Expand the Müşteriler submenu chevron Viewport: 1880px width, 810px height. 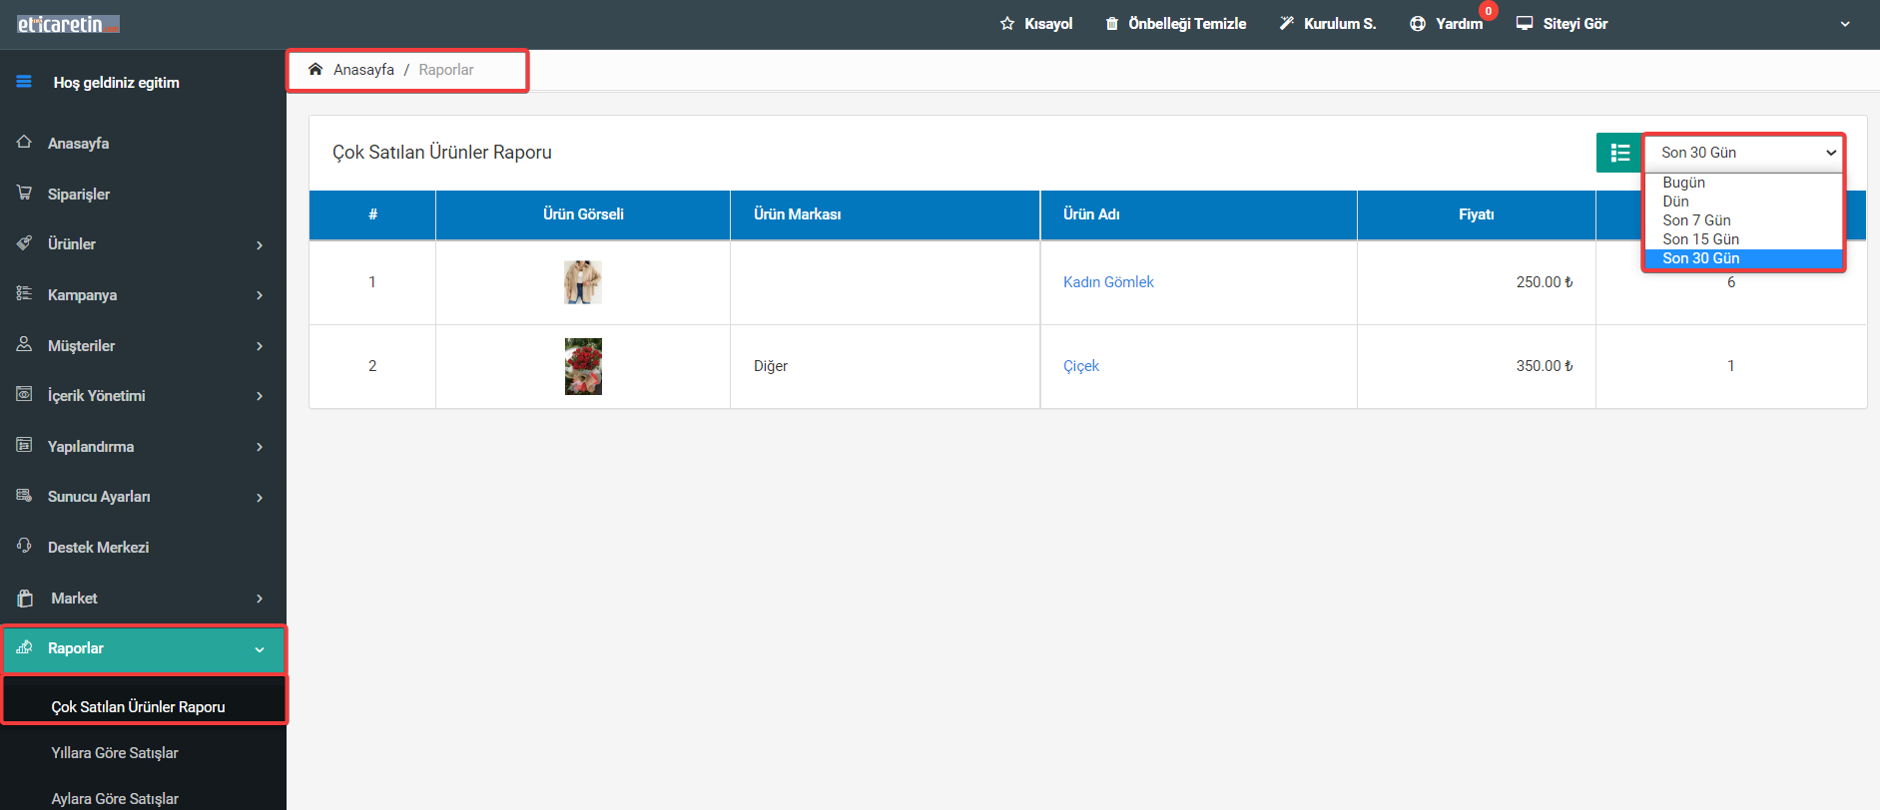(260, 346)
